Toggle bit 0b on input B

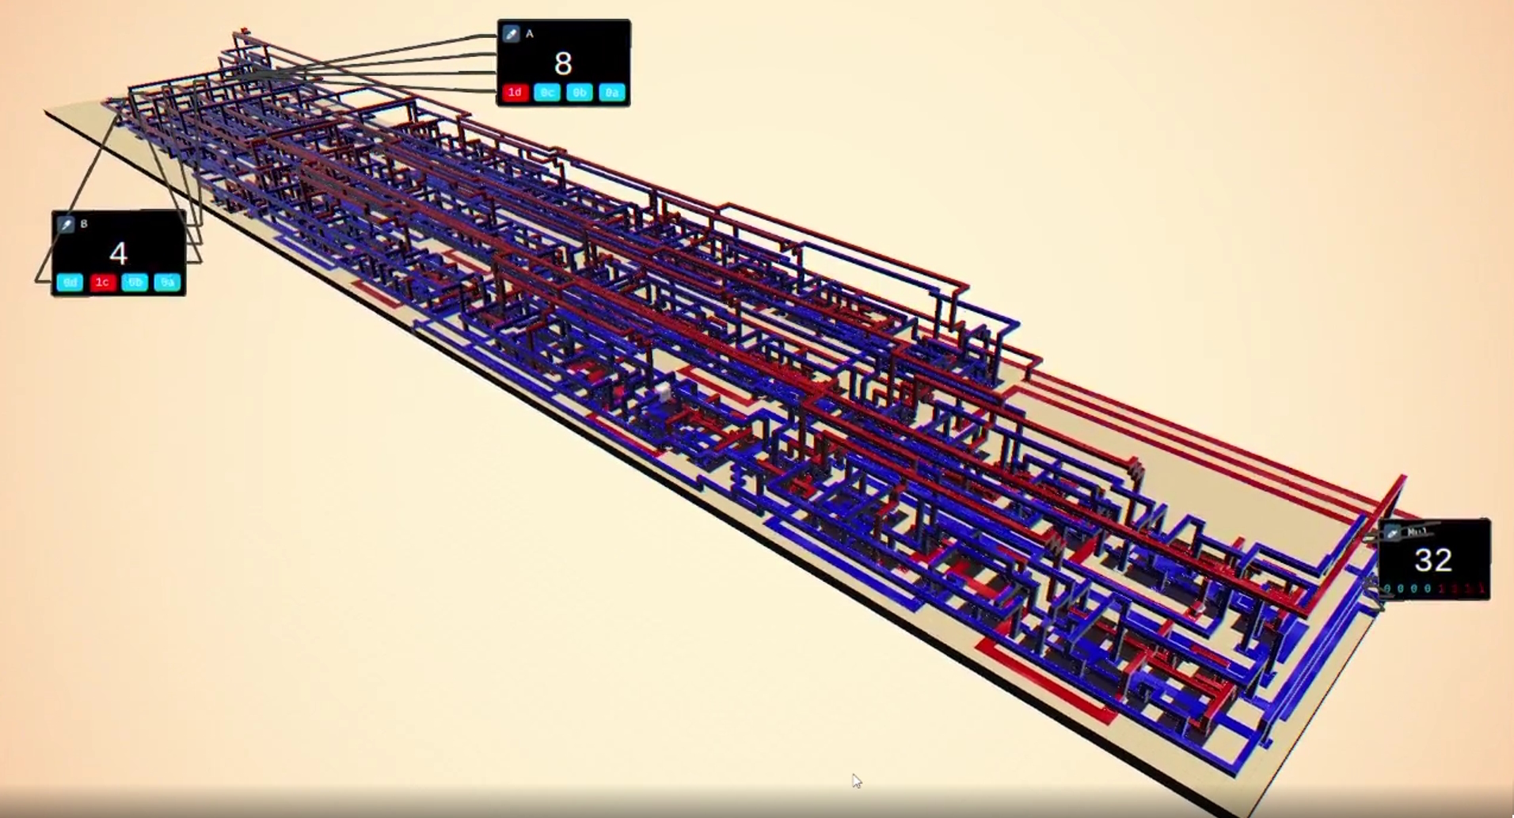click(x=135, y=283)
